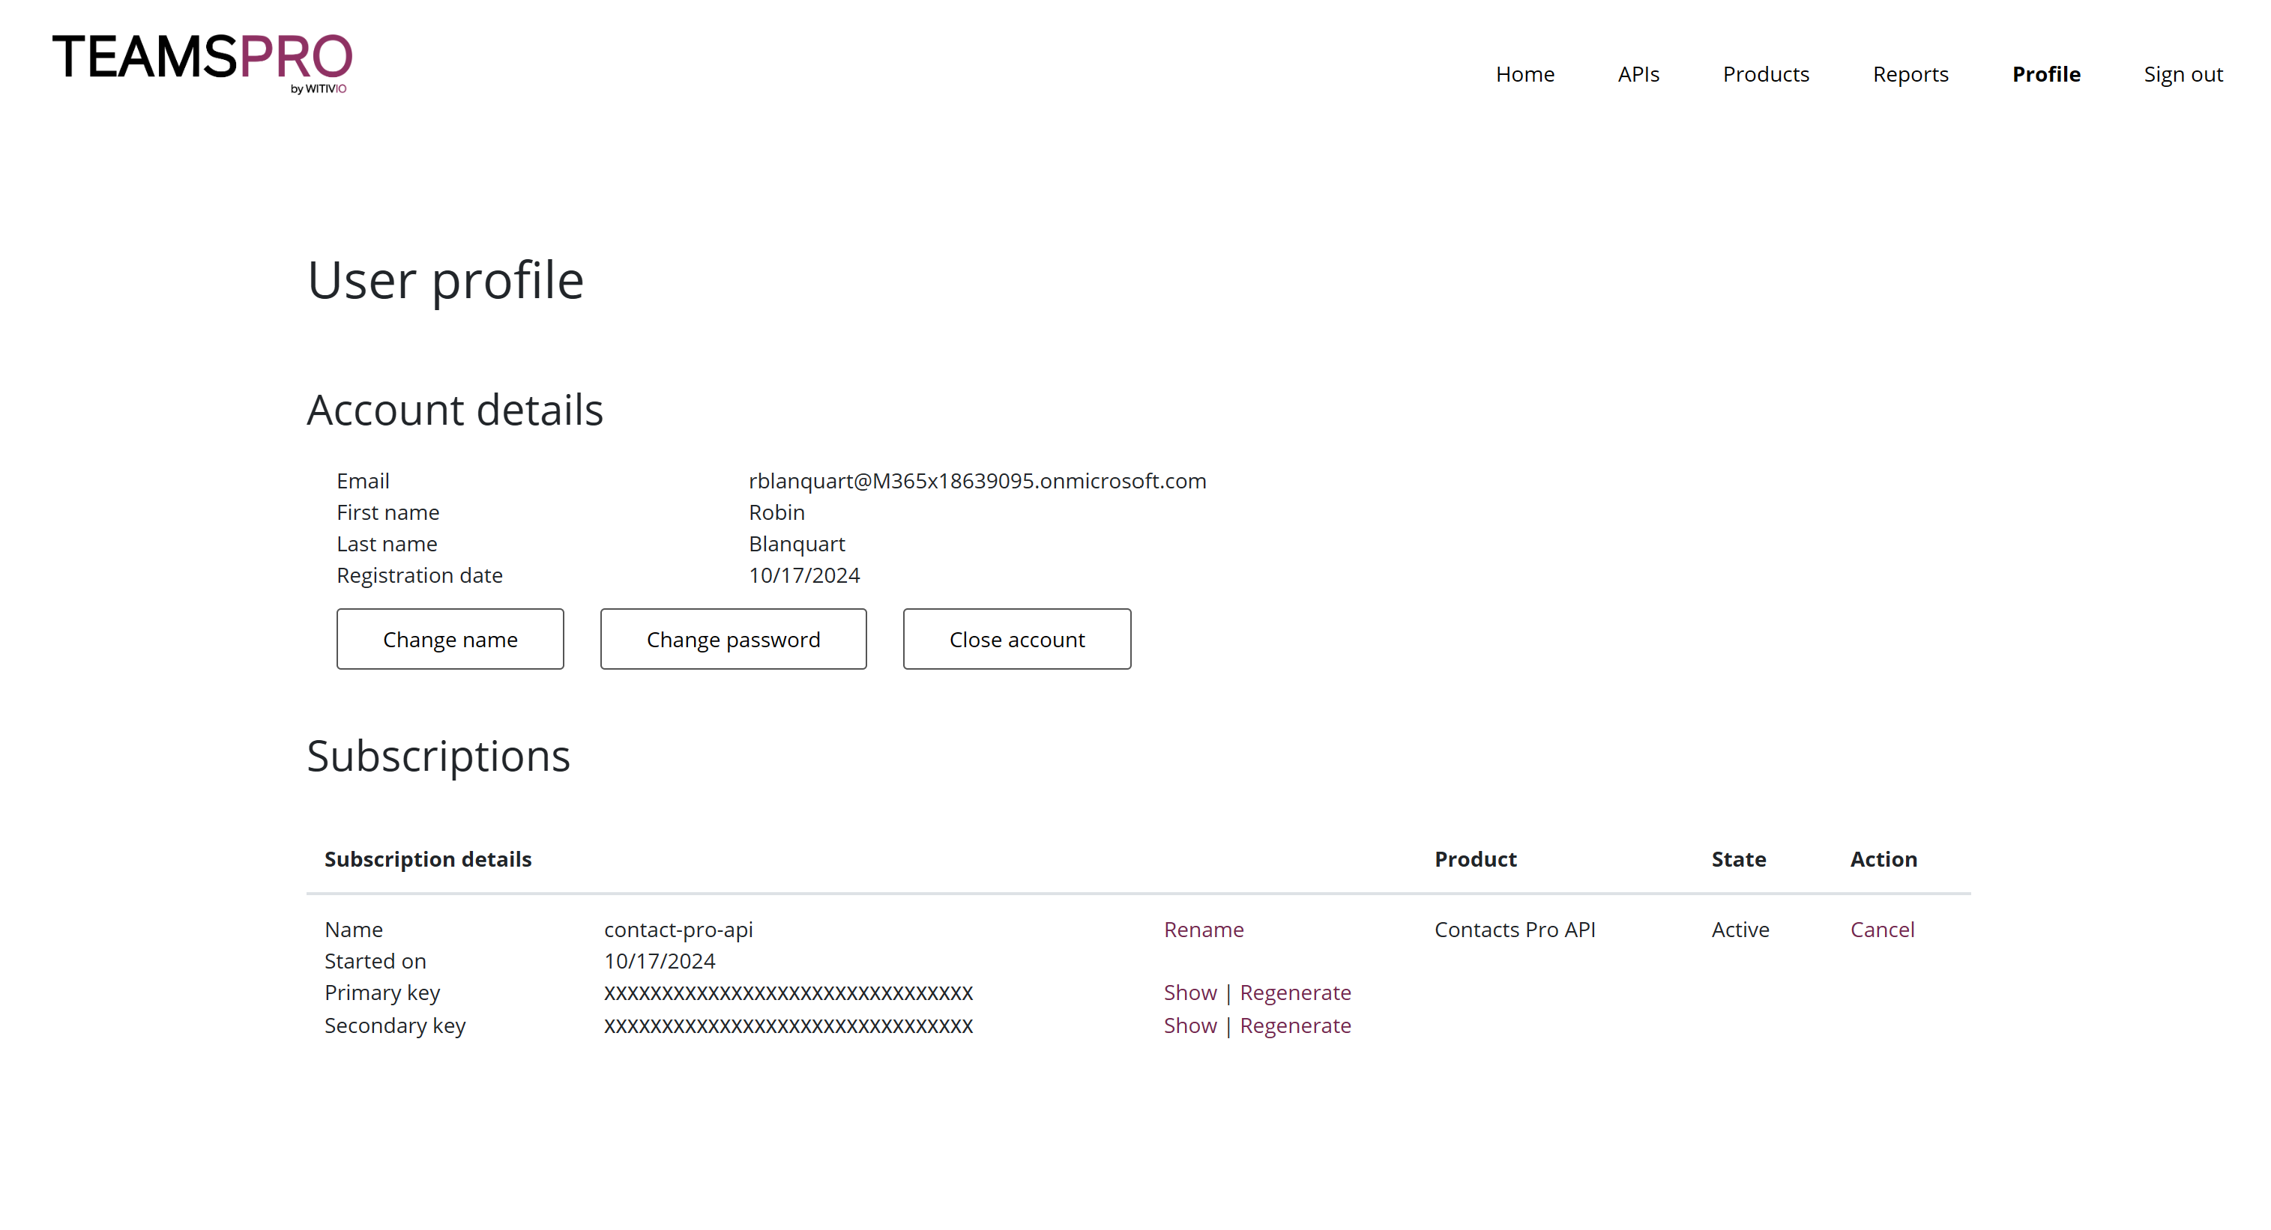Click Profile navigation link
The image size is (2271, 1230).
point(2048,73)
